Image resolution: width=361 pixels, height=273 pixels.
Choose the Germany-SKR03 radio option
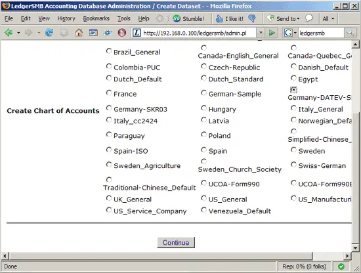pyautogui.click(x=109, y=108)
